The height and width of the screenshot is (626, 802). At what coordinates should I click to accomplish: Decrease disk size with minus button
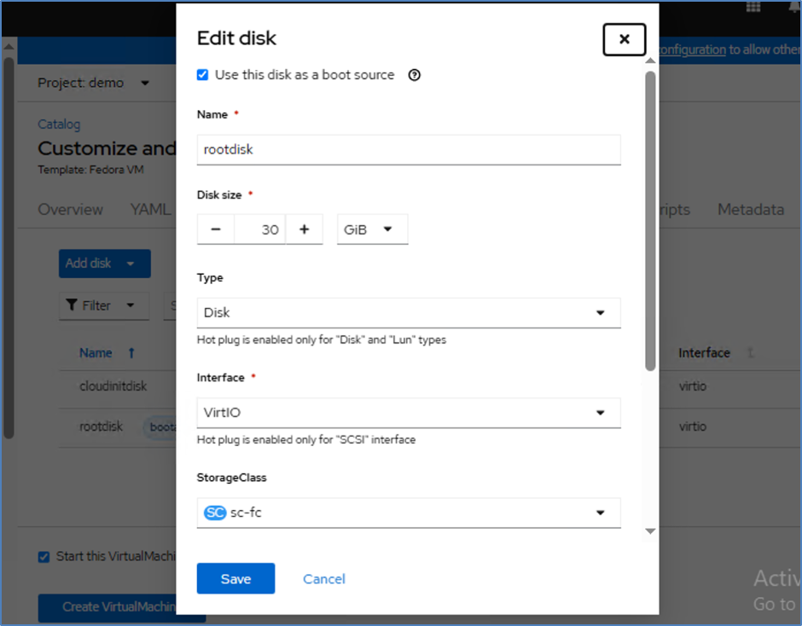click(216, 229)
